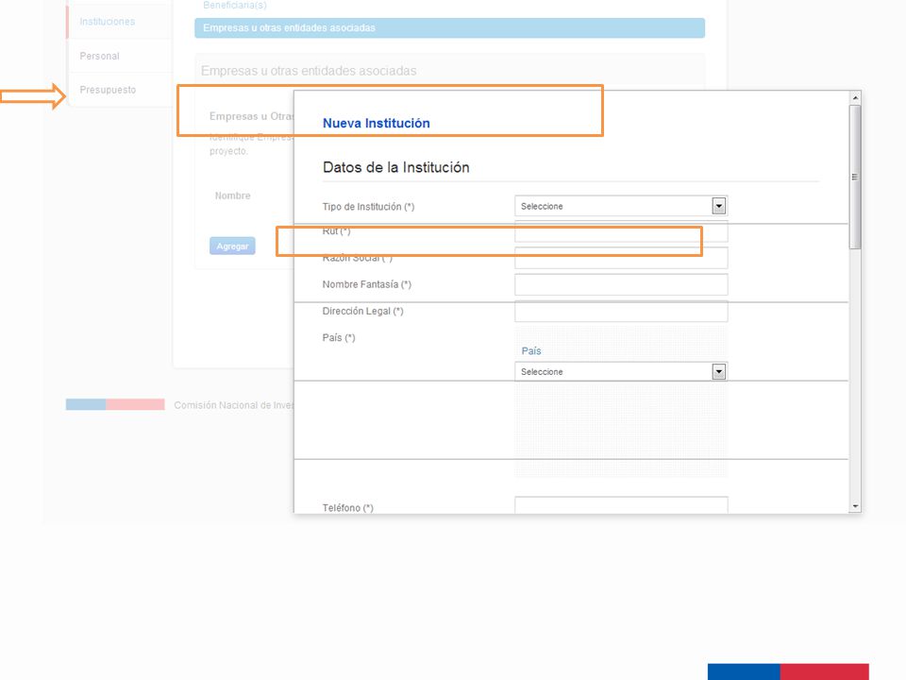
Task: Click the Dirección Legal (*) label
Action: coord(362,311)
